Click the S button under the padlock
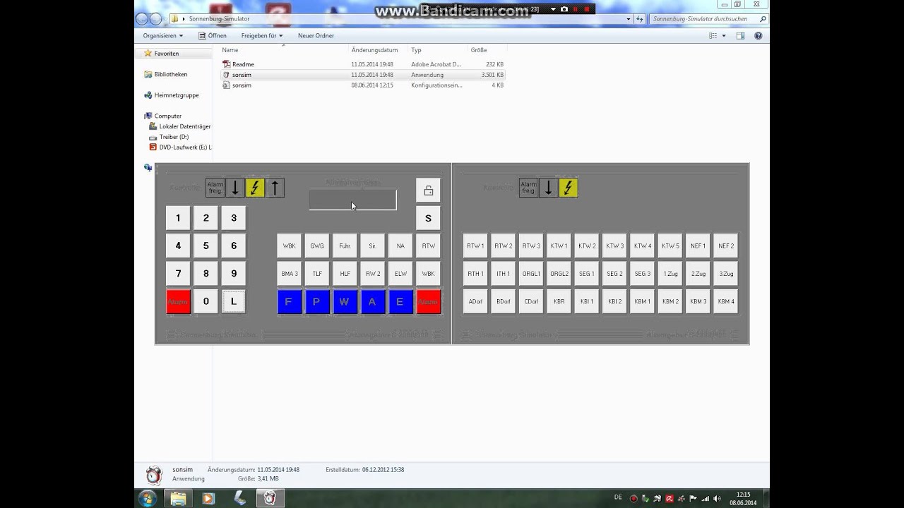904x508 pixels. 428,218
